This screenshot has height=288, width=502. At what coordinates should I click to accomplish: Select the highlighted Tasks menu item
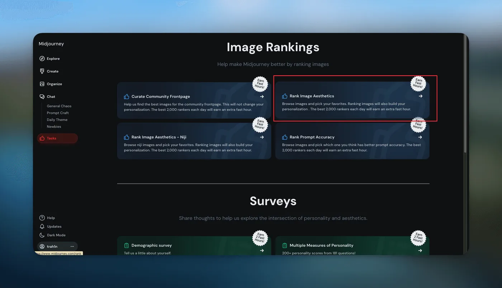pos(57,138)
